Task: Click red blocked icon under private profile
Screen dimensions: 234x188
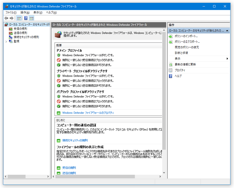Action: pyautogui.click(x=59, y=81)
